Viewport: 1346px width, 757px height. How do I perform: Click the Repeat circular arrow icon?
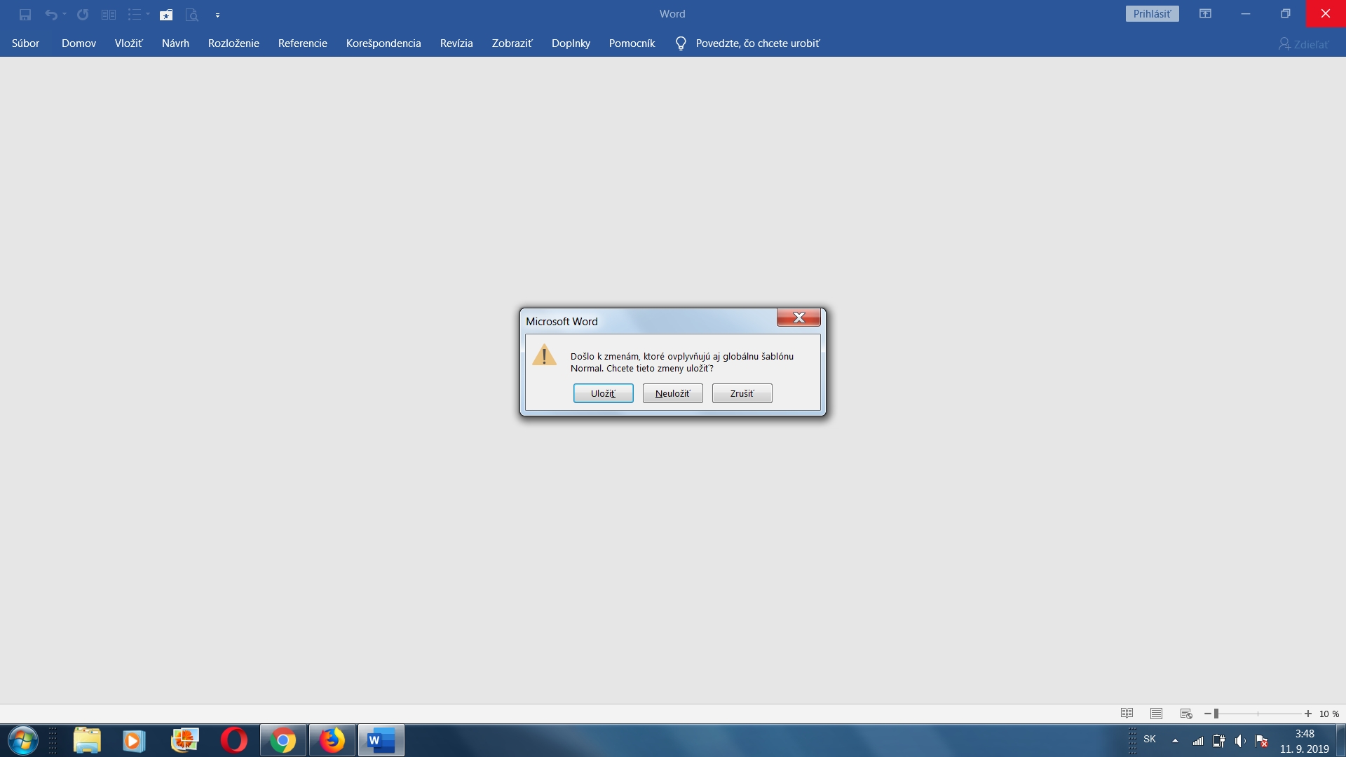pos(83,14)
